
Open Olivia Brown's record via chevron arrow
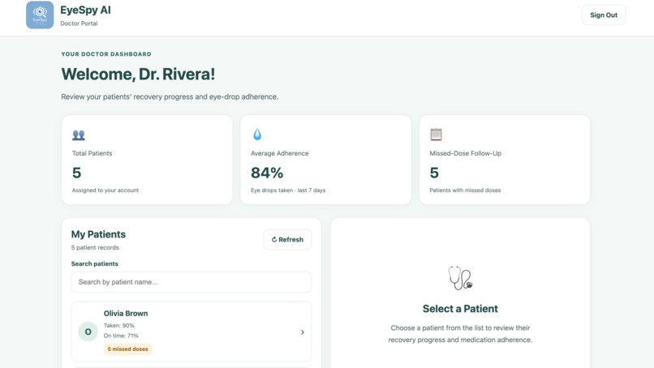303,332
